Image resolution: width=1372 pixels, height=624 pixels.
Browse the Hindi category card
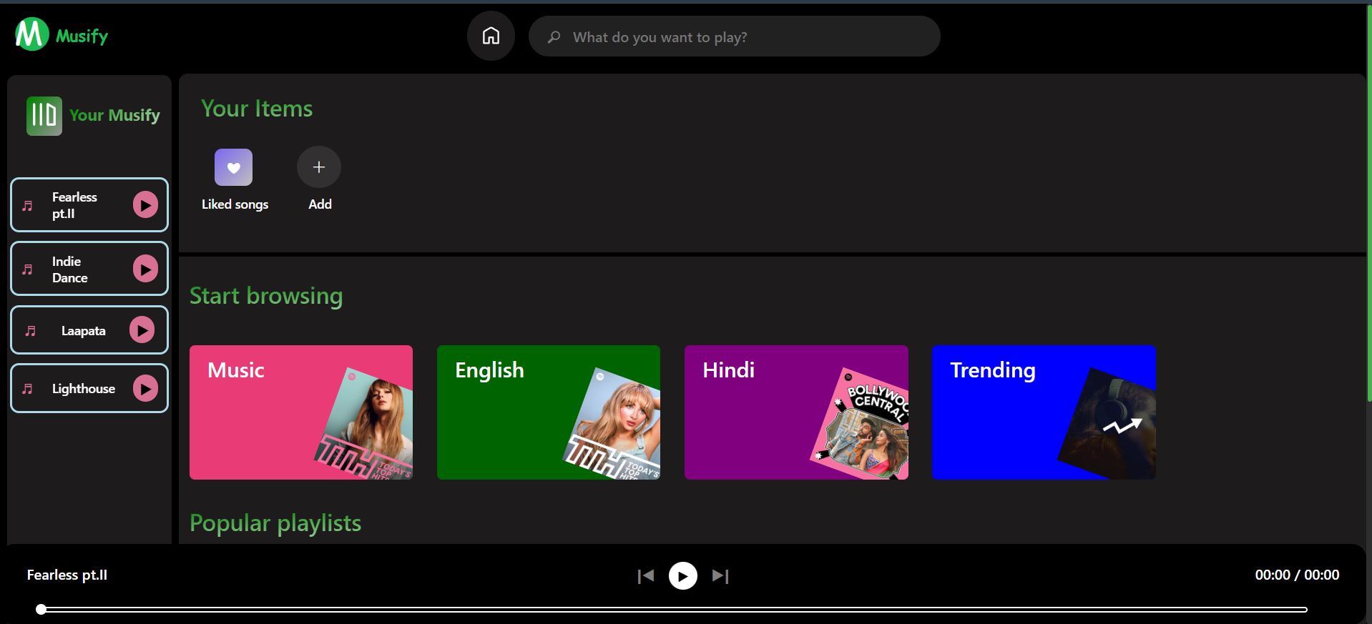click(796, 412)
